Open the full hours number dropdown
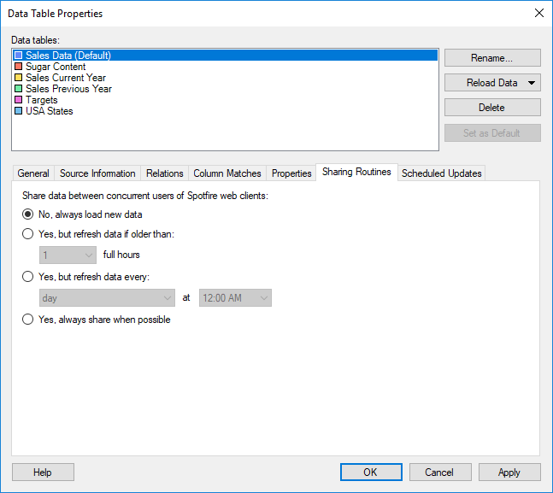Image resolution: width=553 pixels, height=493 pixels. (x=68, y=255)
